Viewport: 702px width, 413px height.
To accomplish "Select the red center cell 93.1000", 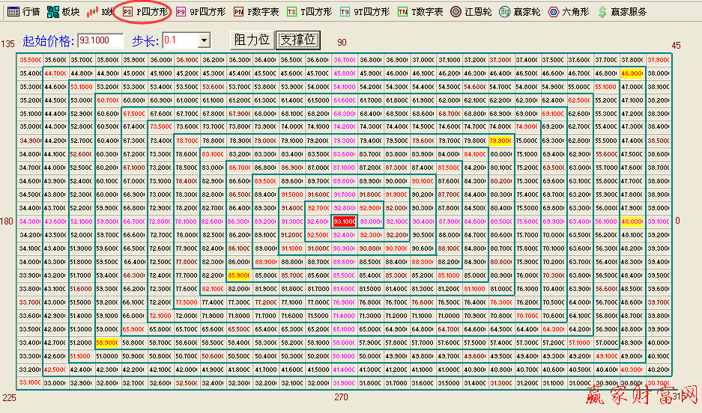I will tap(345, 221).
